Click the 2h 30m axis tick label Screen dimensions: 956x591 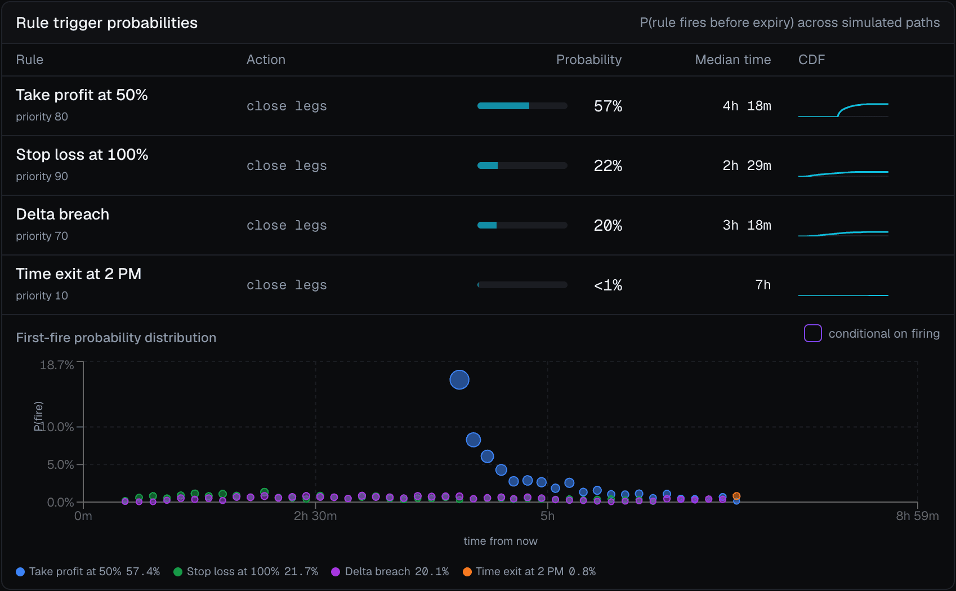pyautogui.click(x=315, y=516)
